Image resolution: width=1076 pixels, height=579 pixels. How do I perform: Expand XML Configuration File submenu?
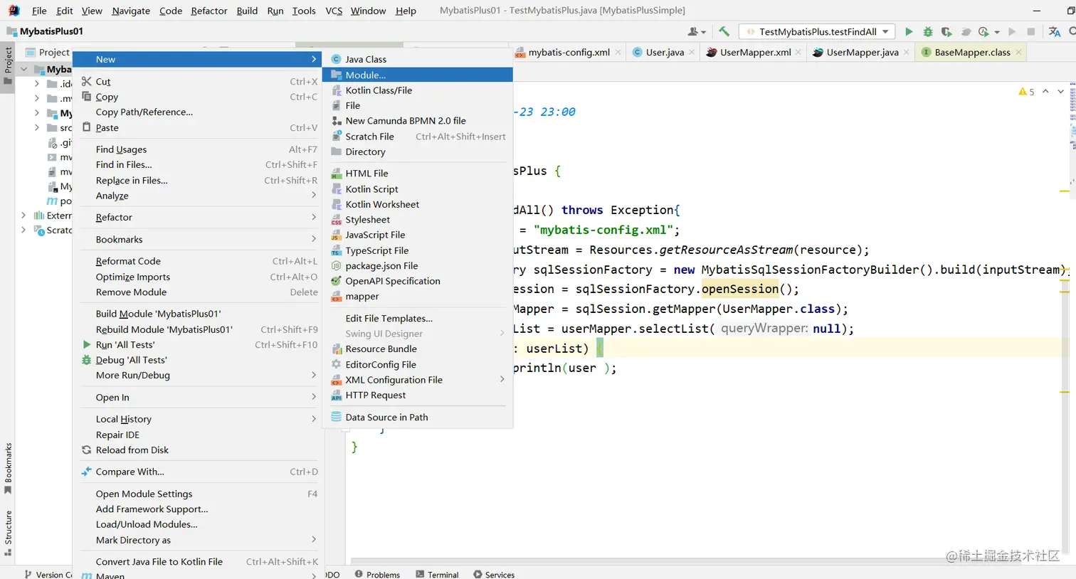click(418, 380)
